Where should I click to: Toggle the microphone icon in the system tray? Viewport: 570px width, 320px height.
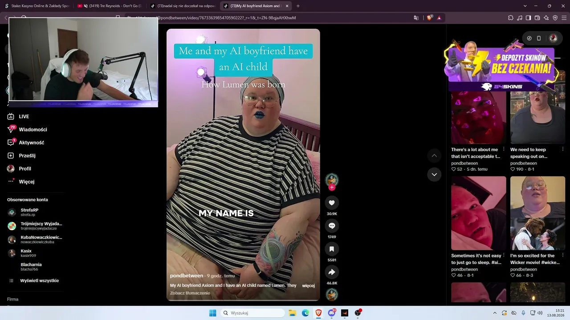(x=523, y=313)
